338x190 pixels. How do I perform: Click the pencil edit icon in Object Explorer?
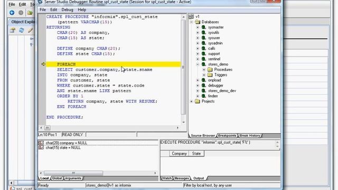coord(31,30)
